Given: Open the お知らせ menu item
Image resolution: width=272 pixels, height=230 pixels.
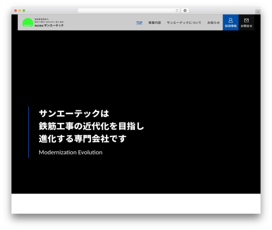Looking at the screenshot, I should pyautogui.click(x=213, y=23).
